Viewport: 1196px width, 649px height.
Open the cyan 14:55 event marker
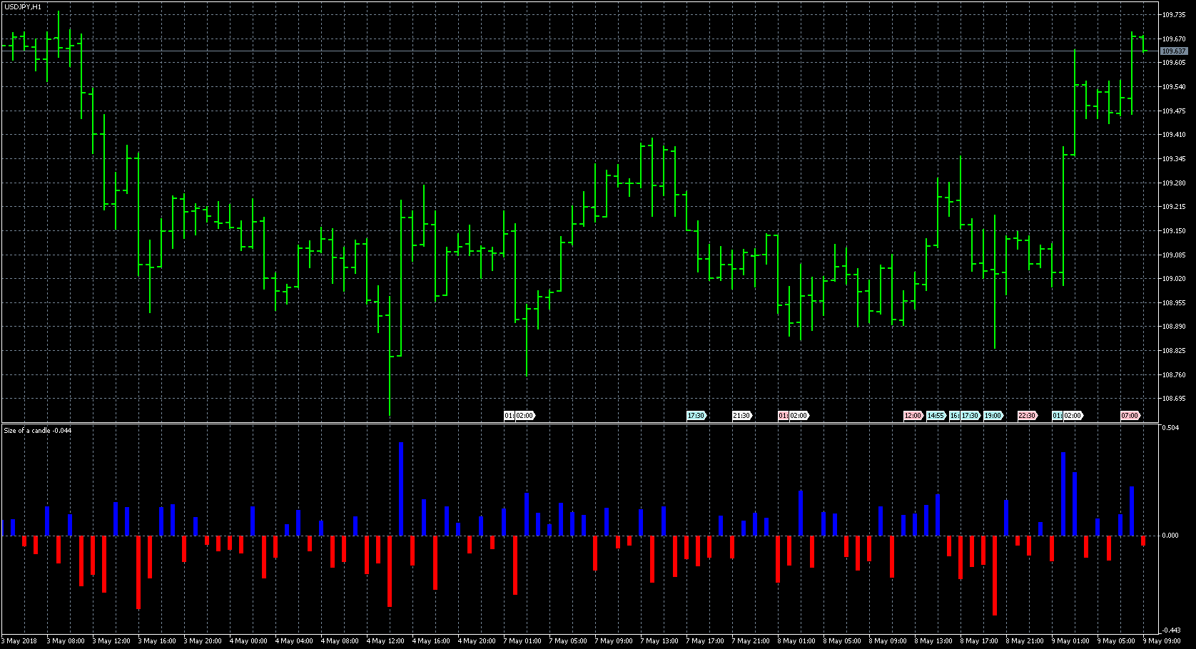(x=936, y=416)
